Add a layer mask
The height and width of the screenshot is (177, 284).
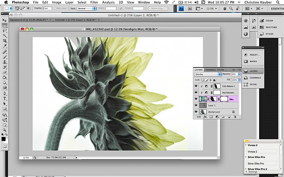pyautogui.click(x=211, y=117)
